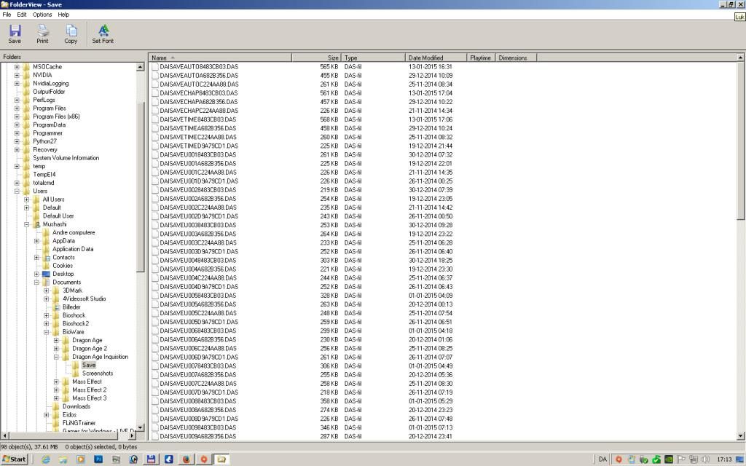Sort files by Date Modified column
This screenshot has width=746, height=466.
tap(425, 58)
